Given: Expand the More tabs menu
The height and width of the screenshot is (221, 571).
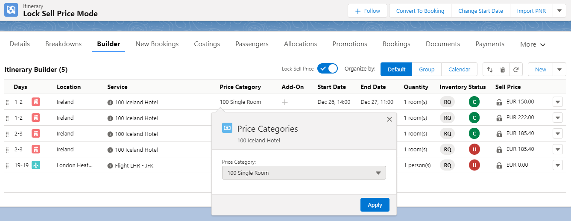Looking at the screenshot, I should pyautogui.click(x=533, y=44).
